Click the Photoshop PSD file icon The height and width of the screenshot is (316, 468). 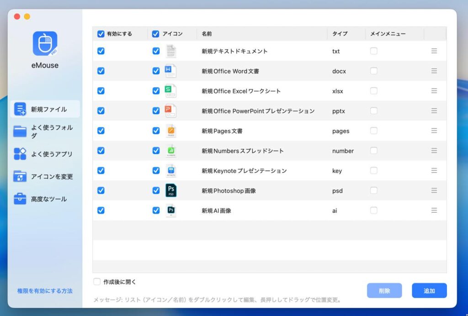pyautogui.click(x=170, y=190)
